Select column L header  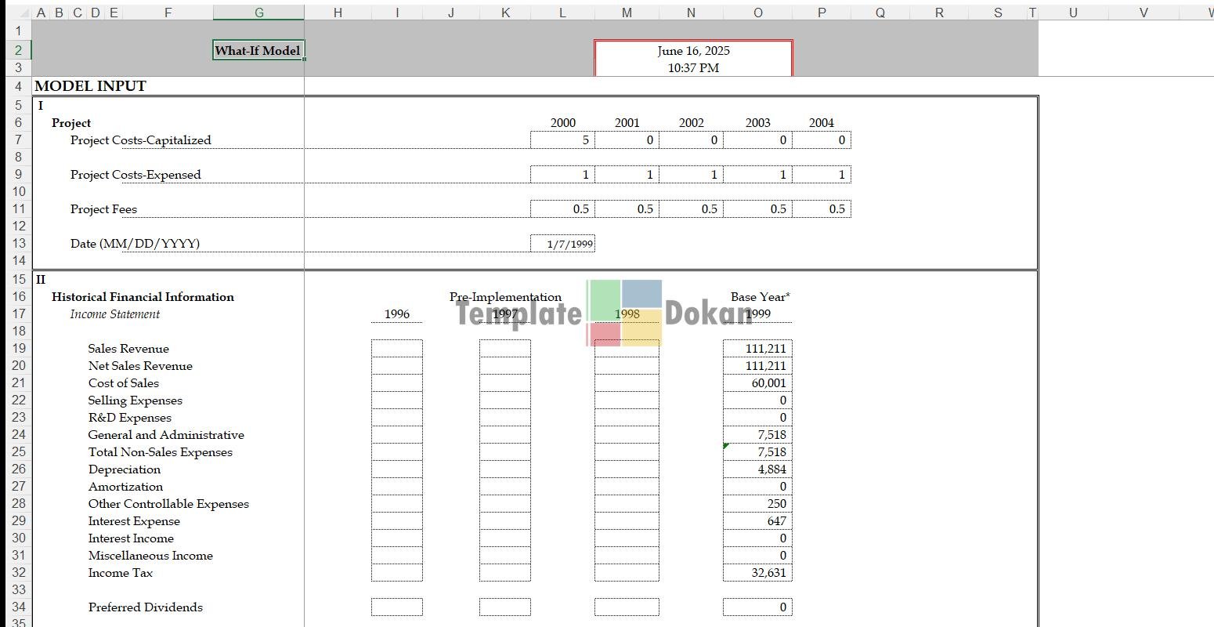point(562,13)
